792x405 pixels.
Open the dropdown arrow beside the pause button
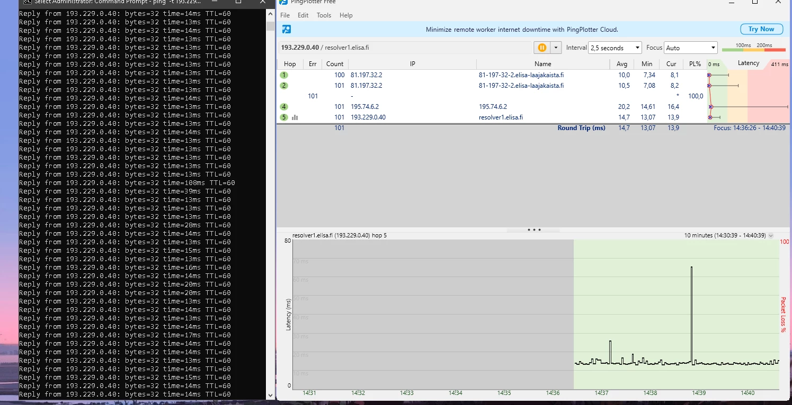tap(556, 48)
